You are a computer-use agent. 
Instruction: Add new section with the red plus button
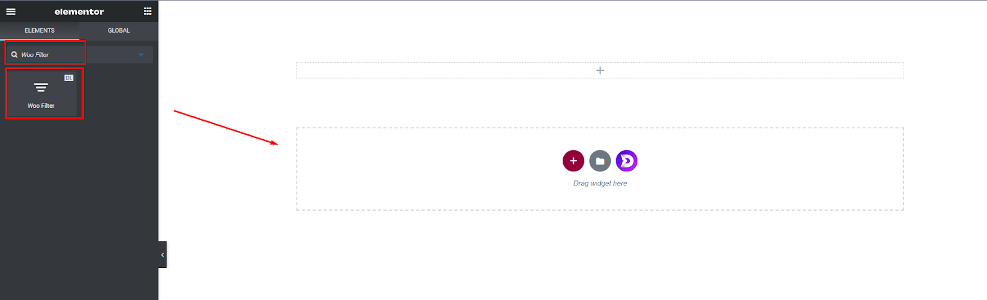[x=573, y=161]
